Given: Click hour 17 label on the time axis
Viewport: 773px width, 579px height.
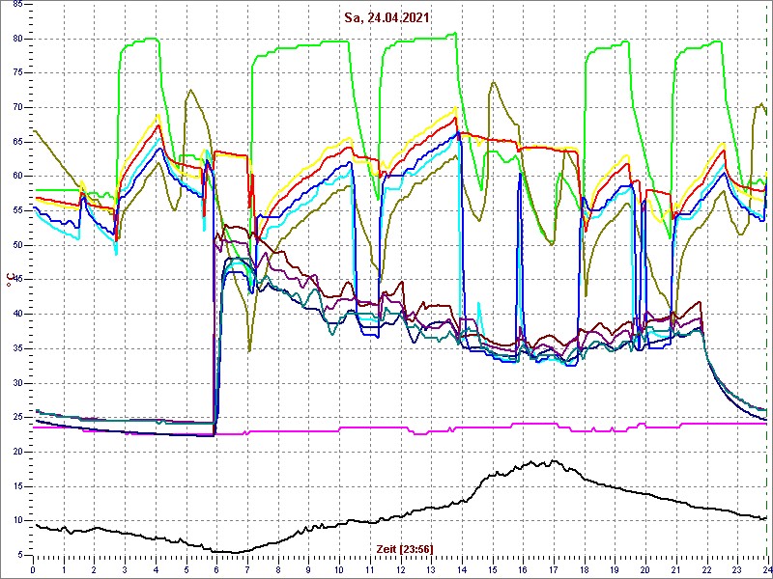Looking at the screenshot, I should 554,569.
